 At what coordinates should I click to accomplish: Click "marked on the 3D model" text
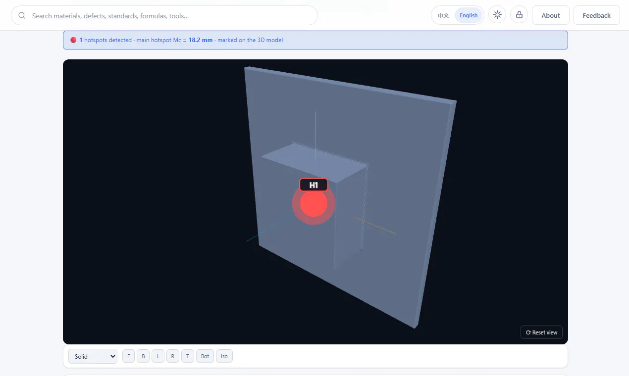click(x=250, y=40)
